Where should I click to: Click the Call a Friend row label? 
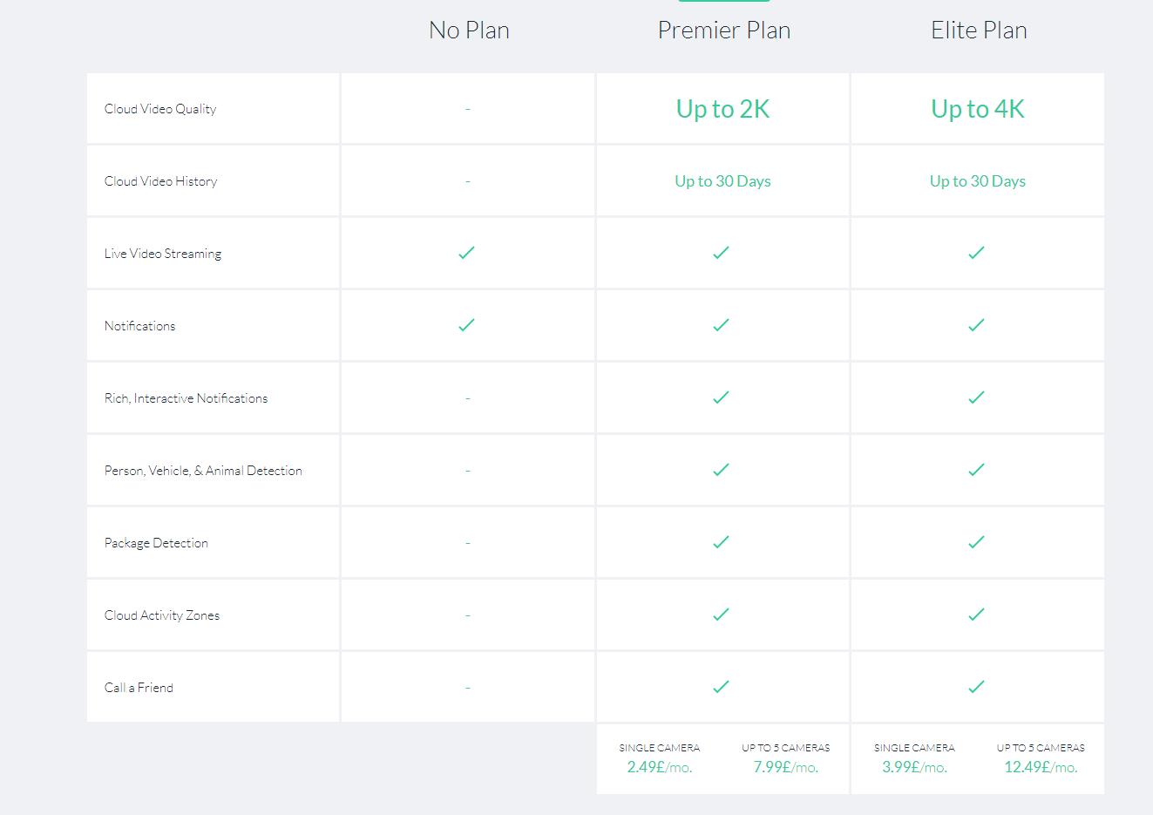coord(139,688)
